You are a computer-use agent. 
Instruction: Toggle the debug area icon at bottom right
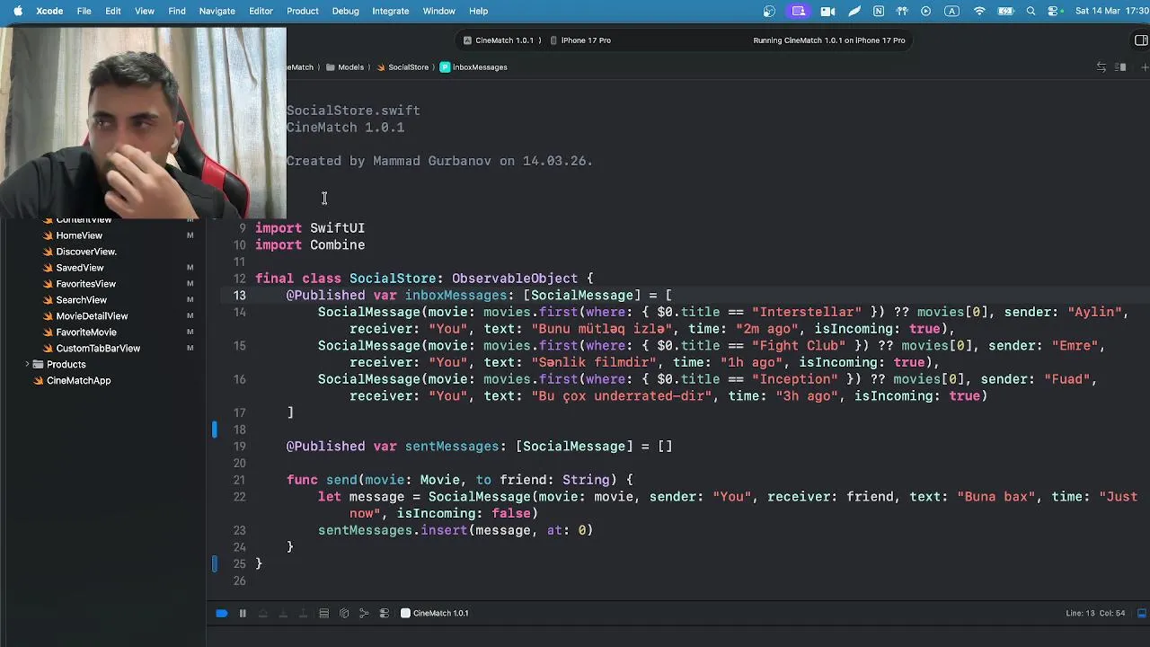1142,613
